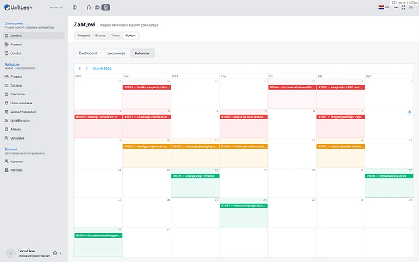The width and height of the screenshot is (419, 262).
Task: Open Planiranje module in sidebar
Action: point(34,94)
